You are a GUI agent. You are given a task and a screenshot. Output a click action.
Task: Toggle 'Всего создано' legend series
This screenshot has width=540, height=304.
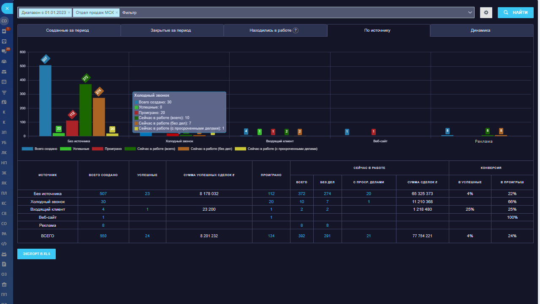pyautogui.click(x=39, y=149)
